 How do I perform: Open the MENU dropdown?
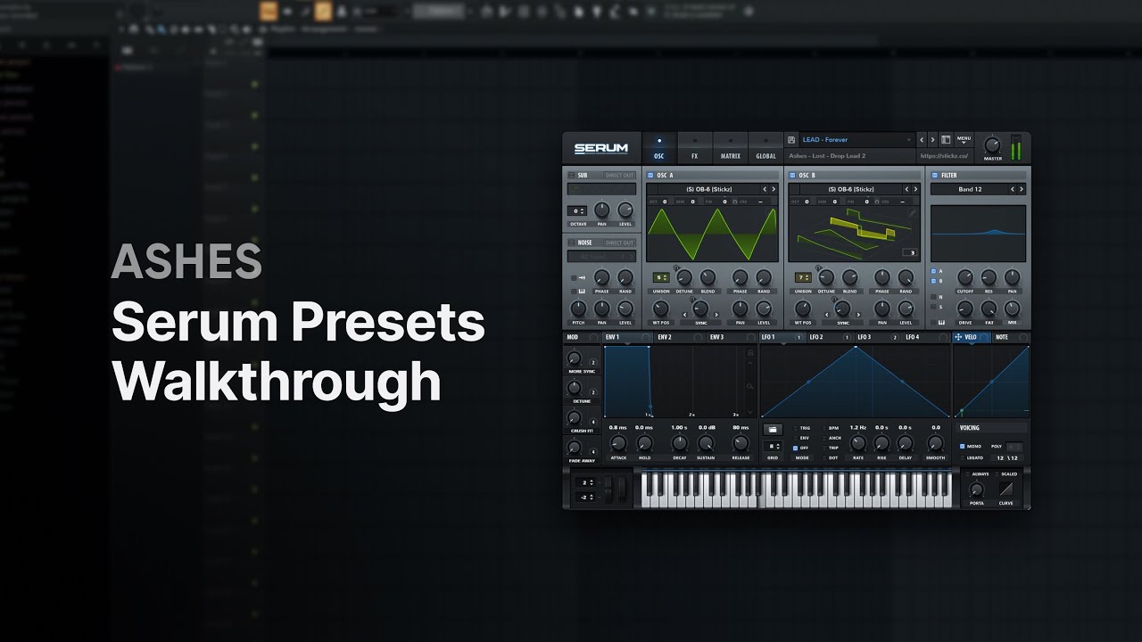(x=964, y=140)
